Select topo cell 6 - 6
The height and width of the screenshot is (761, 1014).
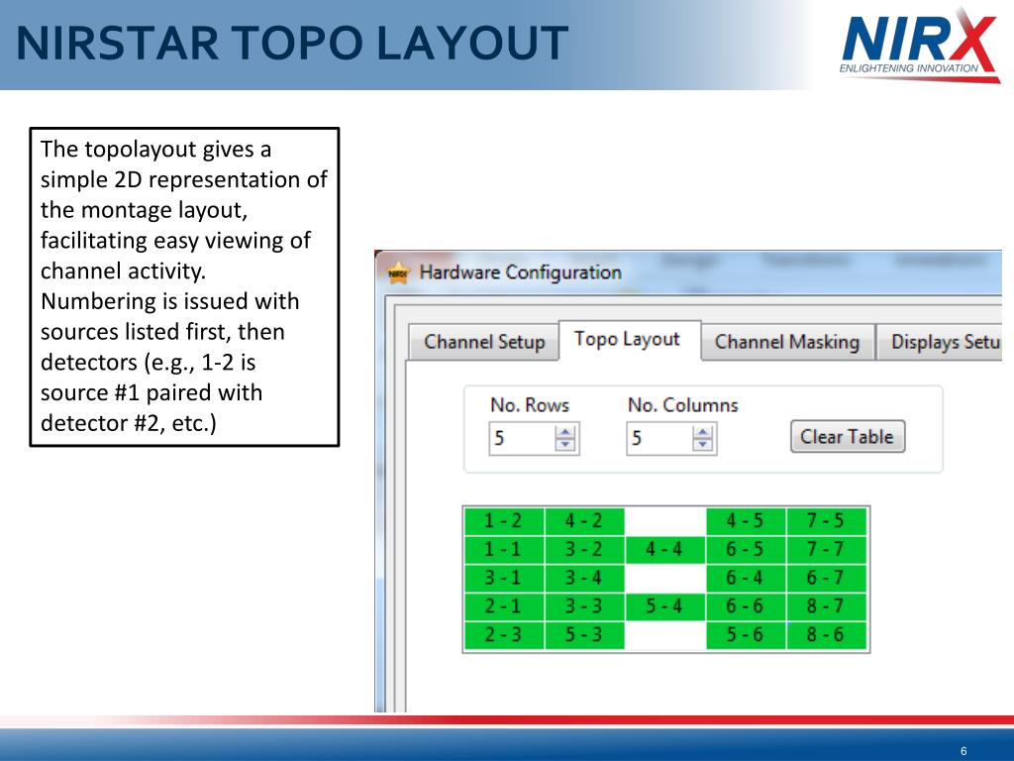coord(746,606)
